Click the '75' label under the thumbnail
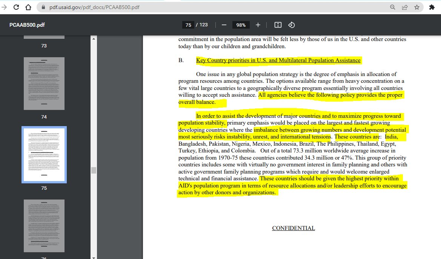 44,188
